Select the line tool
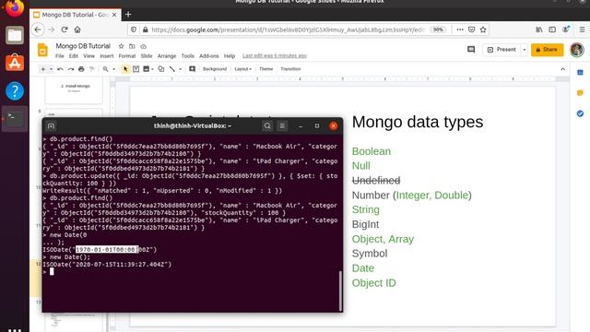This screenshot has width=590, height=332. [x=172, y=69]
